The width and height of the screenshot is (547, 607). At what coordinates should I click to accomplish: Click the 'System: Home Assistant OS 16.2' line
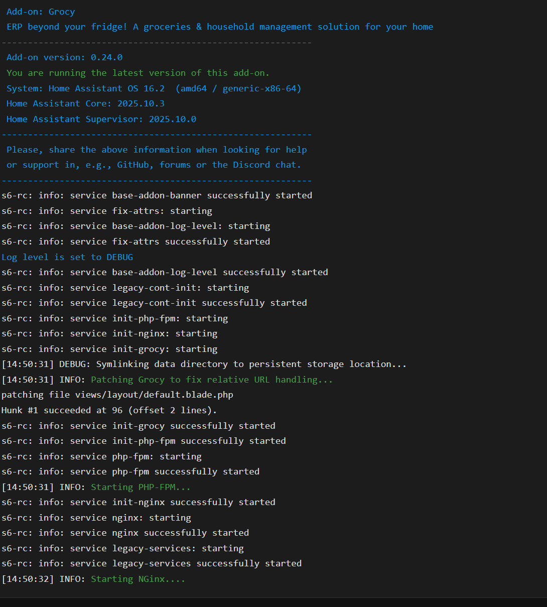click(154, 88)
